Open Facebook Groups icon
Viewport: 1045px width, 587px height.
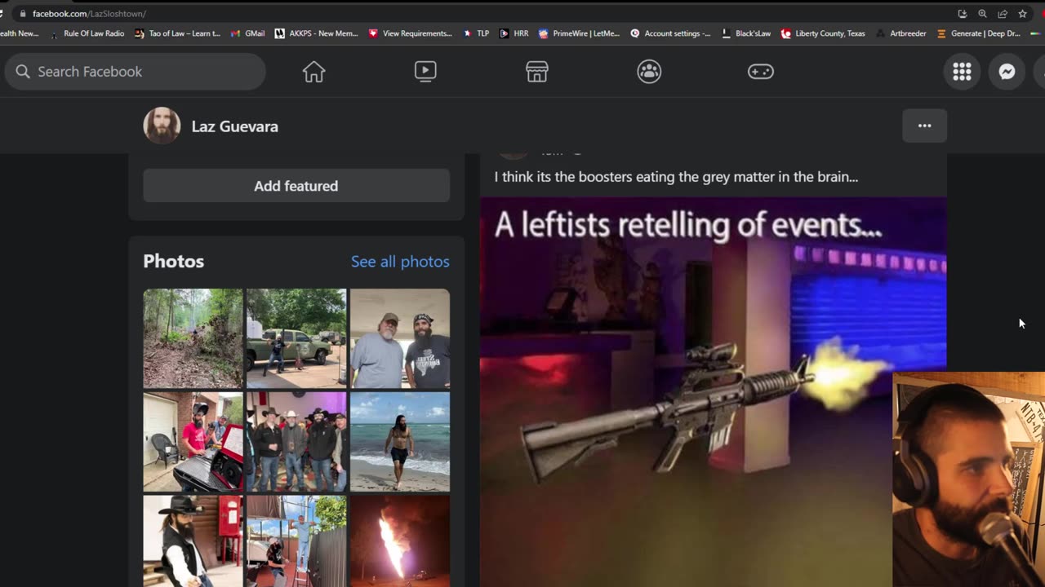[649, 72]
